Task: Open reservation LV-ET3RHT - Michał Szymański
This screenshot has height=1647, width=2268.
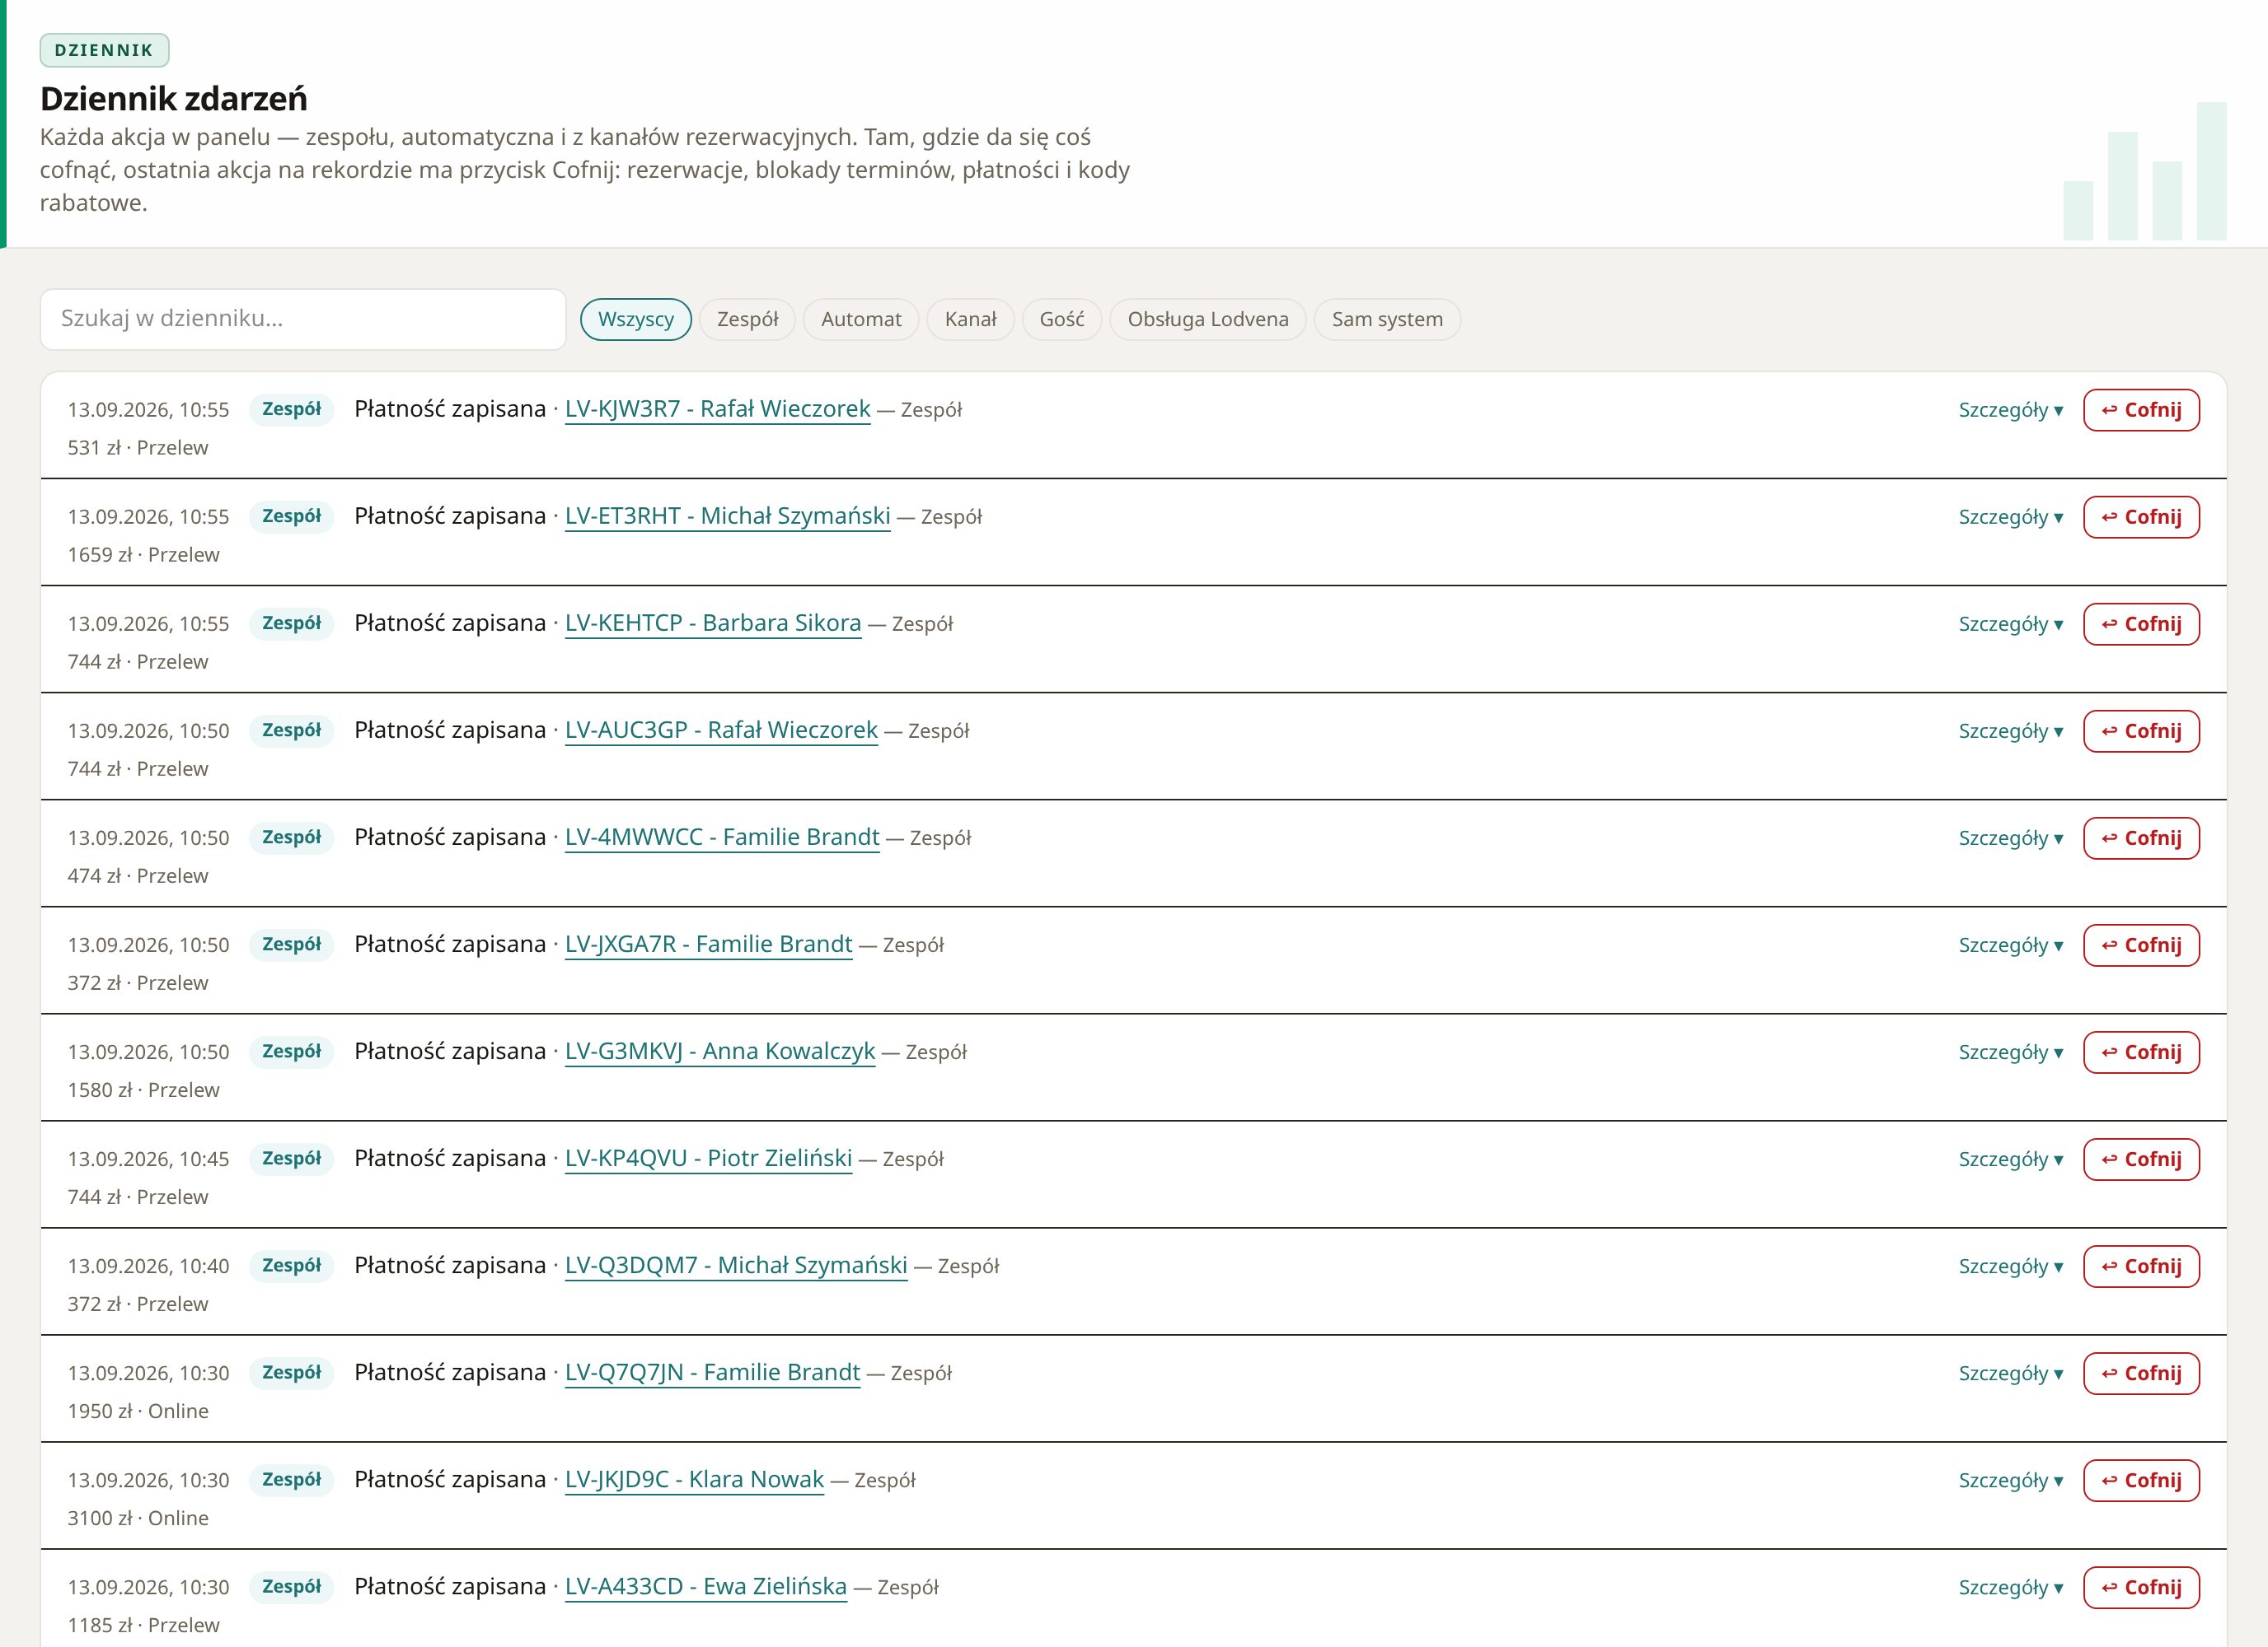Action: point(727,516)
